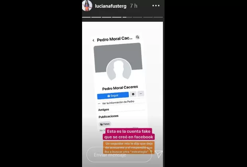The image size is (247, 167).
Task: Open lucianafusterg profile picture avatar
Action: pyautogui.click(x=87, y=6)
